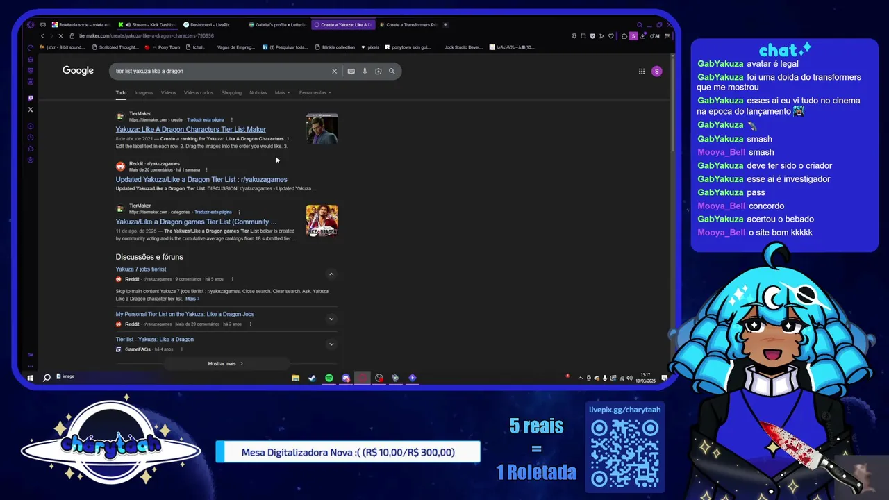889x500 pixels.
Task: Open Twitch in the browser sidebar
Action: (30, 98)
